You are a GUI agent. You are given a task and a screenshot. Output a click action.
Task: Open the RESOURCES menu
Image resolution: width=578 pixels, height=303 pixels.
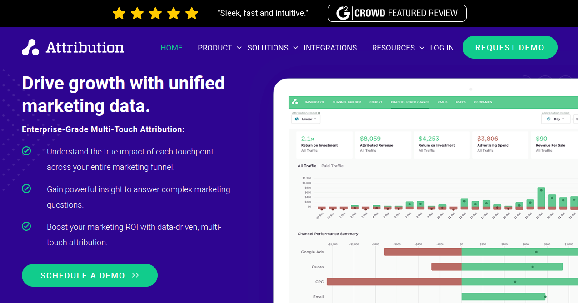393,48
